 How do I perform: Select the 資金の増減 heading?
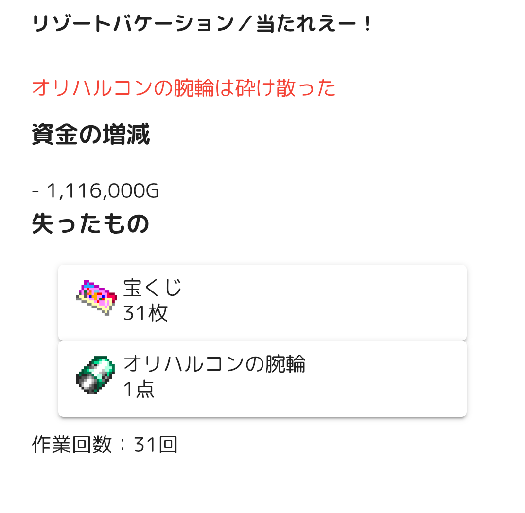click(x=91, y=135)
